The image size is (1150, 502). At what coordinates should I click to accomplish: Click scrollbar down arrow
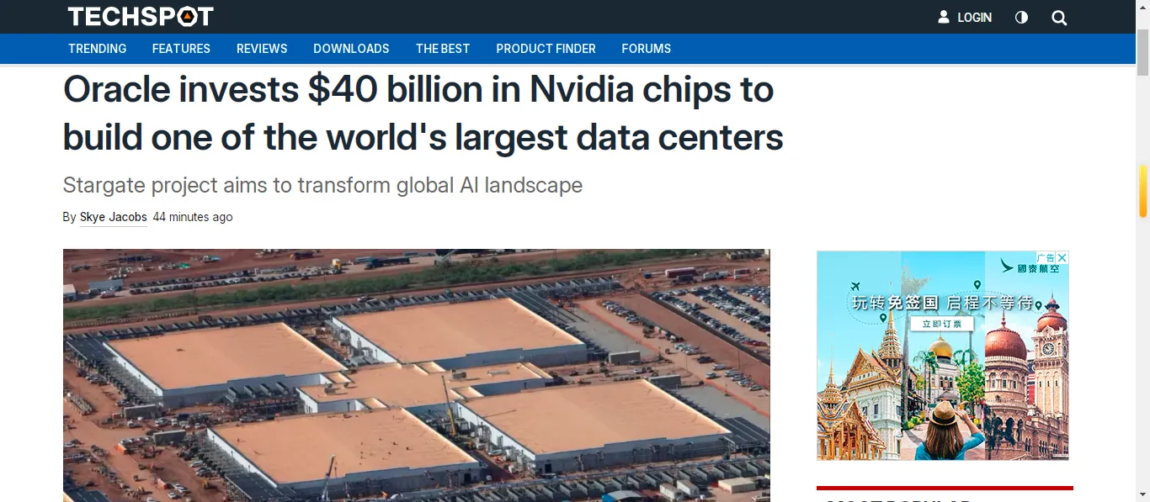1143,494
